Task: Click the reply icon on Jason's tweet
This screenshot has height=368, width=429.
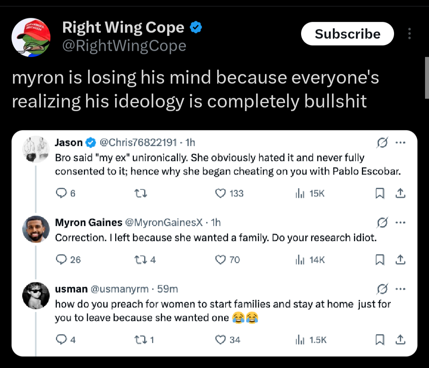Action: click(61, 193)
